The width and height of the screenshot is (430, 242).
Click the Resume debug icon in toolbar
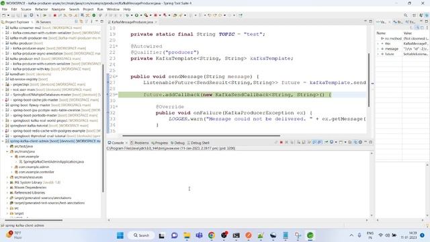(45, 15)
